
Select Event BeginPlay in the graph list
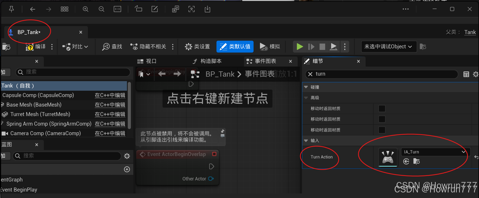[19, 190]
